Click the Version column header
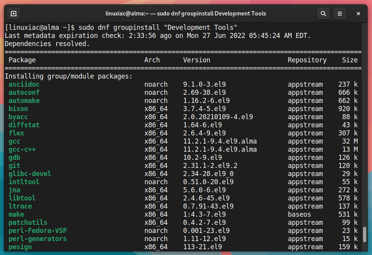 196,60
